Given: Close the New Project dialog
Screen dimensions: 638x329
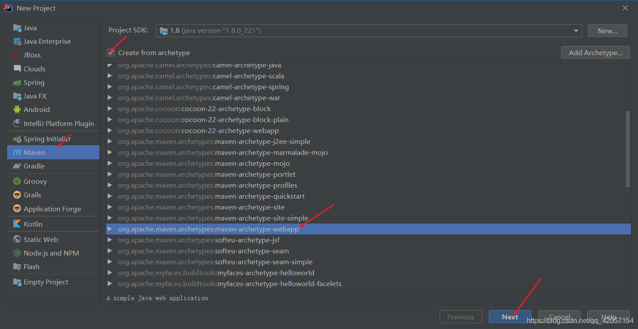Looking at the screenshot, I should coord(625,8).
